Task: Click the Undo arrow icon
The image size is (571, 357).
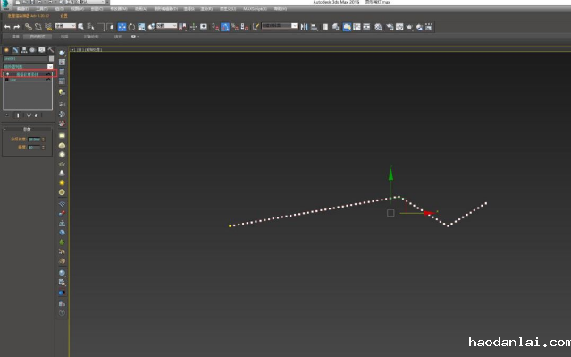Action: [x=7, y=27]
